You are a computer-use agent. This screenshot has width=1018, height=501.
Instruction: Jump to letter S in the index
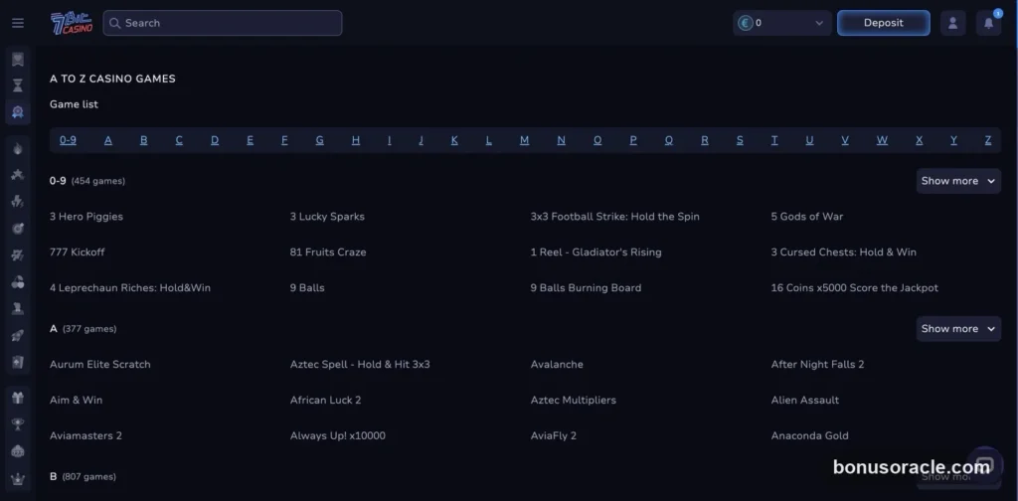pos(740,140)
